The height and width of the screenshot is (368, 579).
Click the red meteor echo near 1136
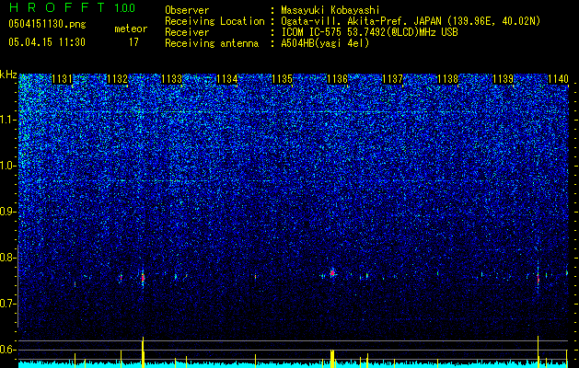pyautogui.click(x=332, y=273)
